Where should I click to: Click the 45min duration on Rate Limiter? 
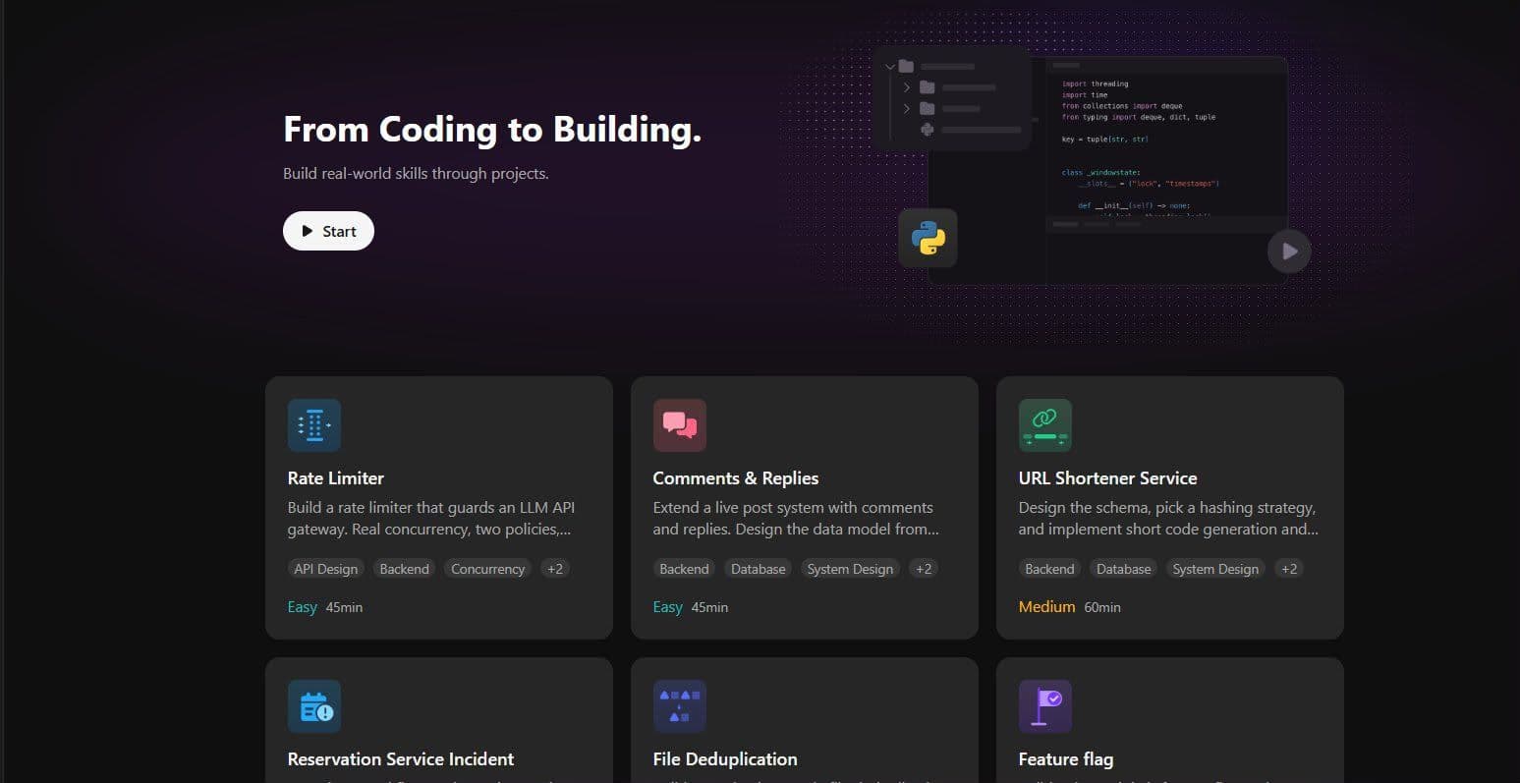point(344,607)
